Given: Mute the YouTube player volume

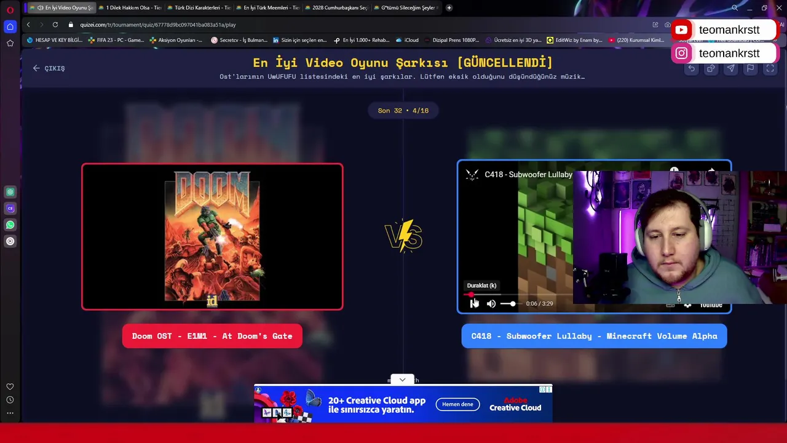Looking at the screenshot, I should click(x=491, y=303).
